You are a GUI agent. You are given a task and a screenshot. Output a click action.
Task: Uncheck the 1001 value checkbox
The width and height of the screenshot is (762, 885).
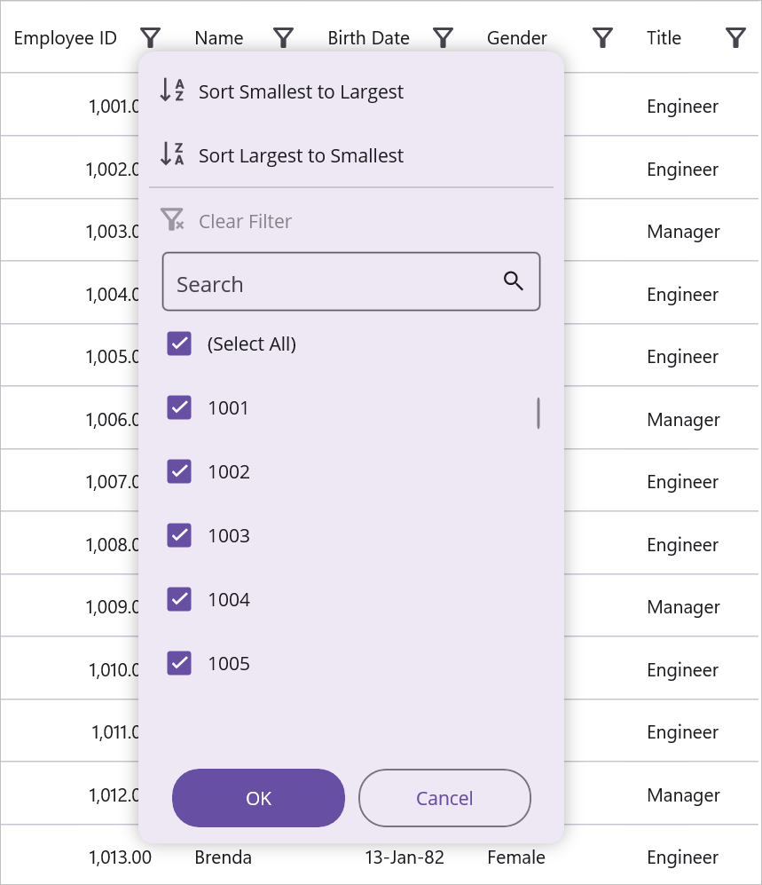click(x=179, y=407)
